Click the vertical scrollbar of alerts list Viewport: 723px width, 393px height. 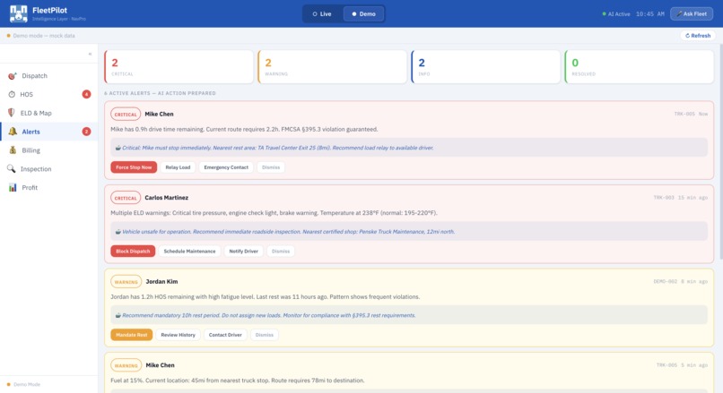coord(720,152)
